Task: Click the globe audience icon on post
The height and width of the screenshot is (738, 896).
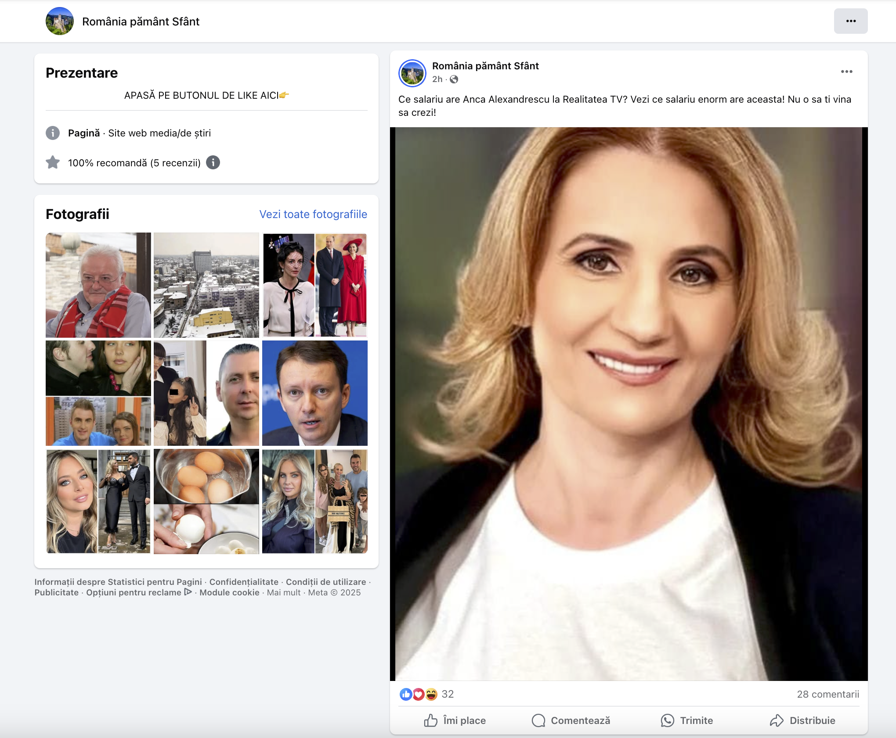Action: pyautogui.click(x=454, y=79)
